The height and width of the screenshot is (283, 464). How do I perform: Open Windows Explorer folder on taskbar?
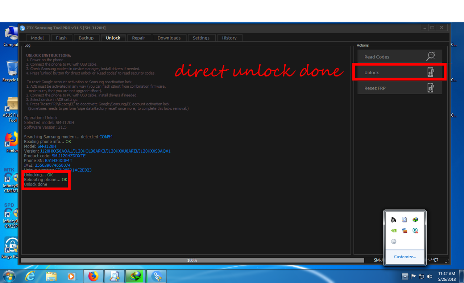[51, 276]
